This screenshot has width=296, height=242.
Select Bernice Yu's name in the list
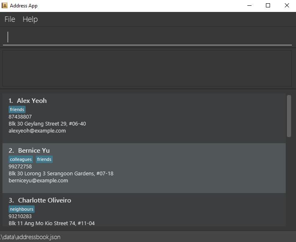34,151
